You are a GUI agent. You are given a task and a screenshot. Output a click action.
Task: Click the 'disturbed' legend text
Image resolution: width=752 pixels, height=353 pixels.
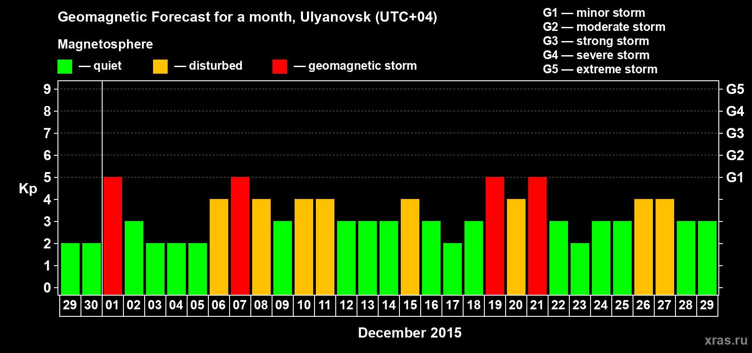(215, 66)
